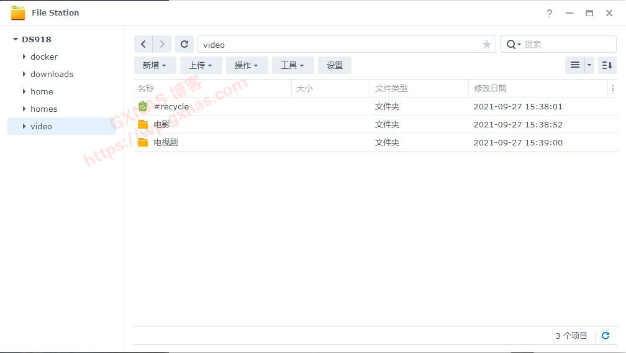Open view mode dropdown arrow

coord(589,65)
